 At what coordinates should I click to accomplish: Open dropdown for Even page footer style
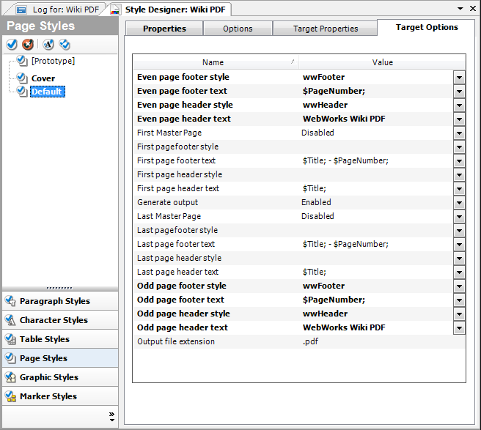(x=459, y=77)
